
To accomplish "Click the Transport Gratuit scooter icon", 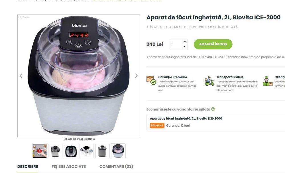I will (x=209, y=81).
